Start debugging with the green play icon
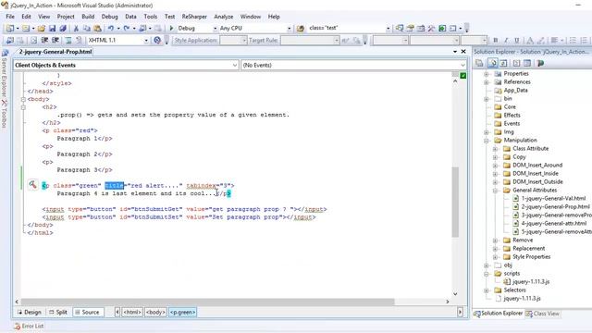This screenshot has width=592, height=333. [x=171, y=29]
